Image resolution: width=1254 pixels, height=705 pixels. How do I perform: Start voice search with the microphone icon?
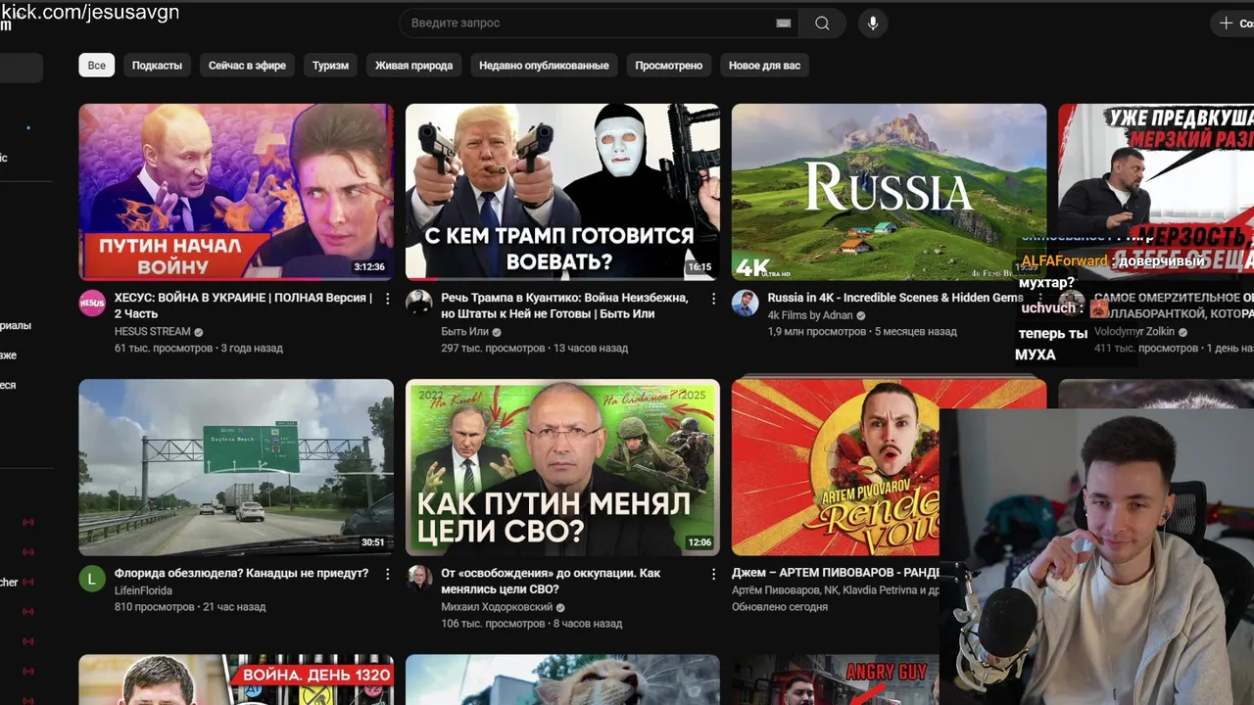[x=873, y=23]
